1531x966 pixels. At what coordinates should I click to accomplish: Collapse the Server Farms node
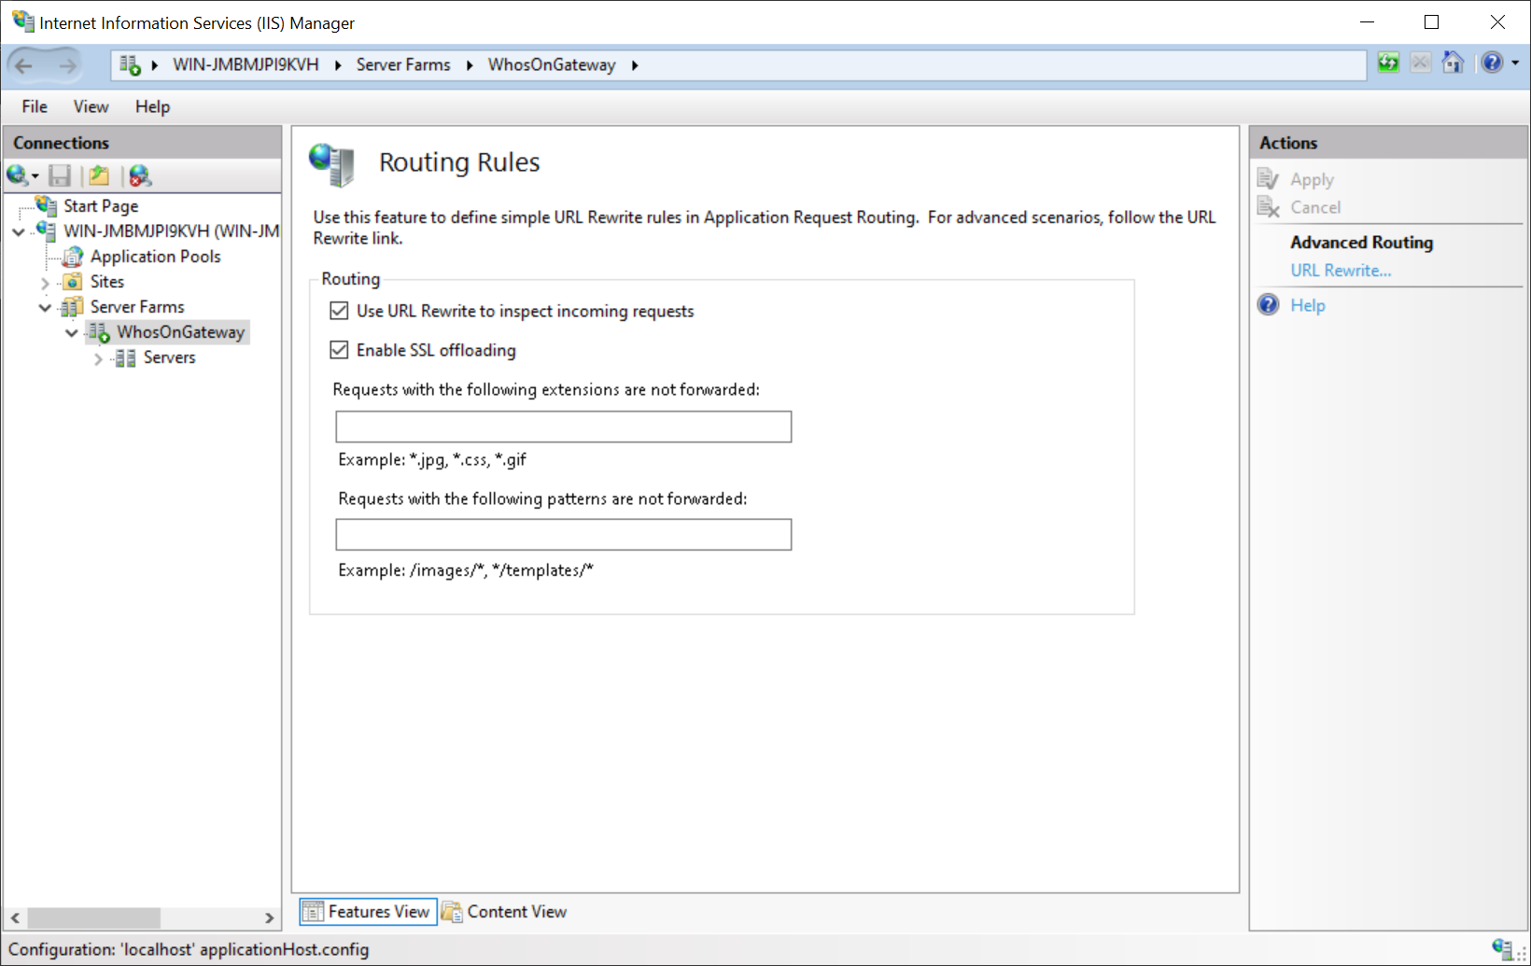click(45, 306)
